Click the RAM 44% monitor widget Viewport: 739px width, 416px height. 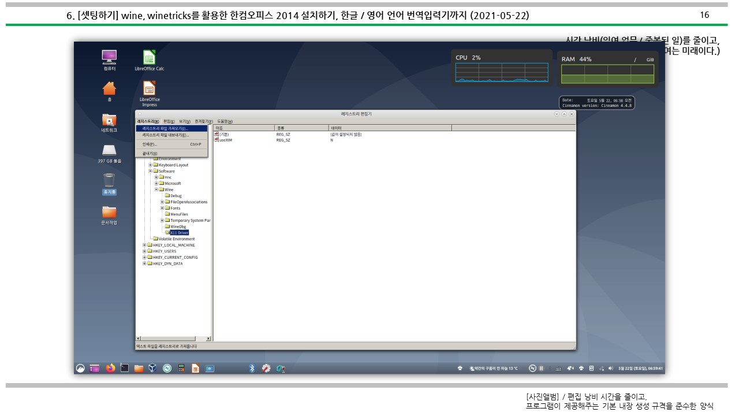pyautogui.click(x=608, y=69)
